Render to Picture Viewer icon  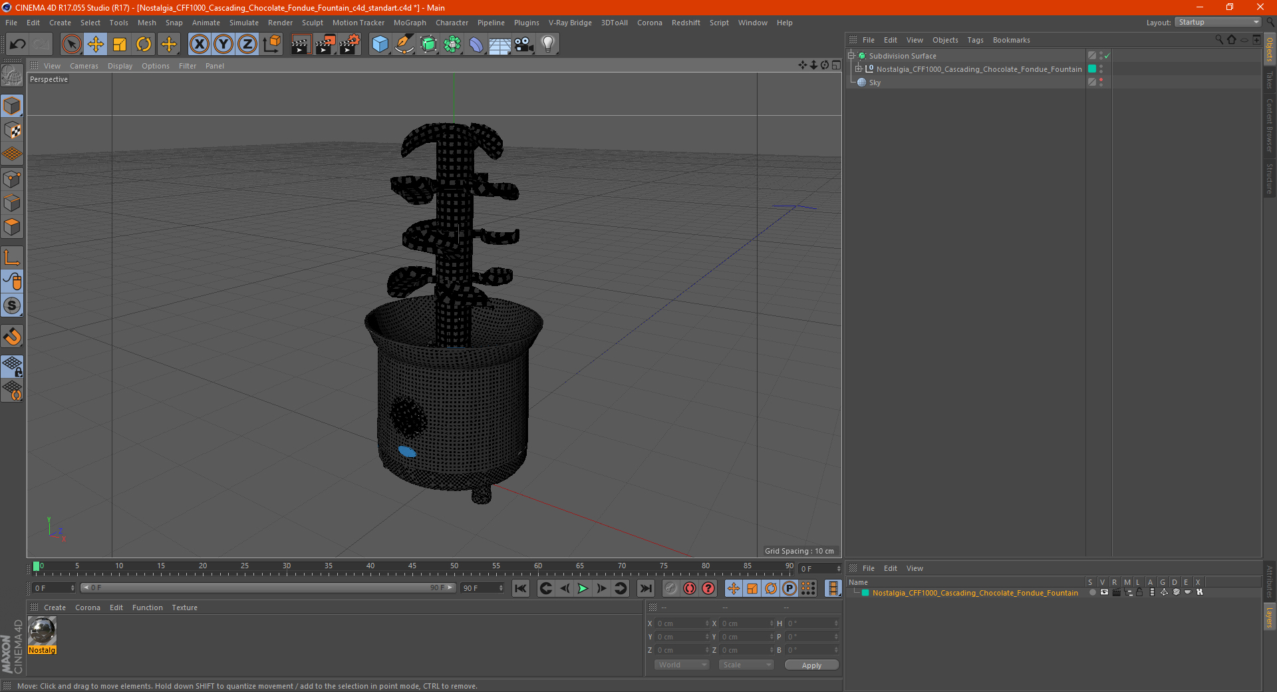[x=325, y=45]
